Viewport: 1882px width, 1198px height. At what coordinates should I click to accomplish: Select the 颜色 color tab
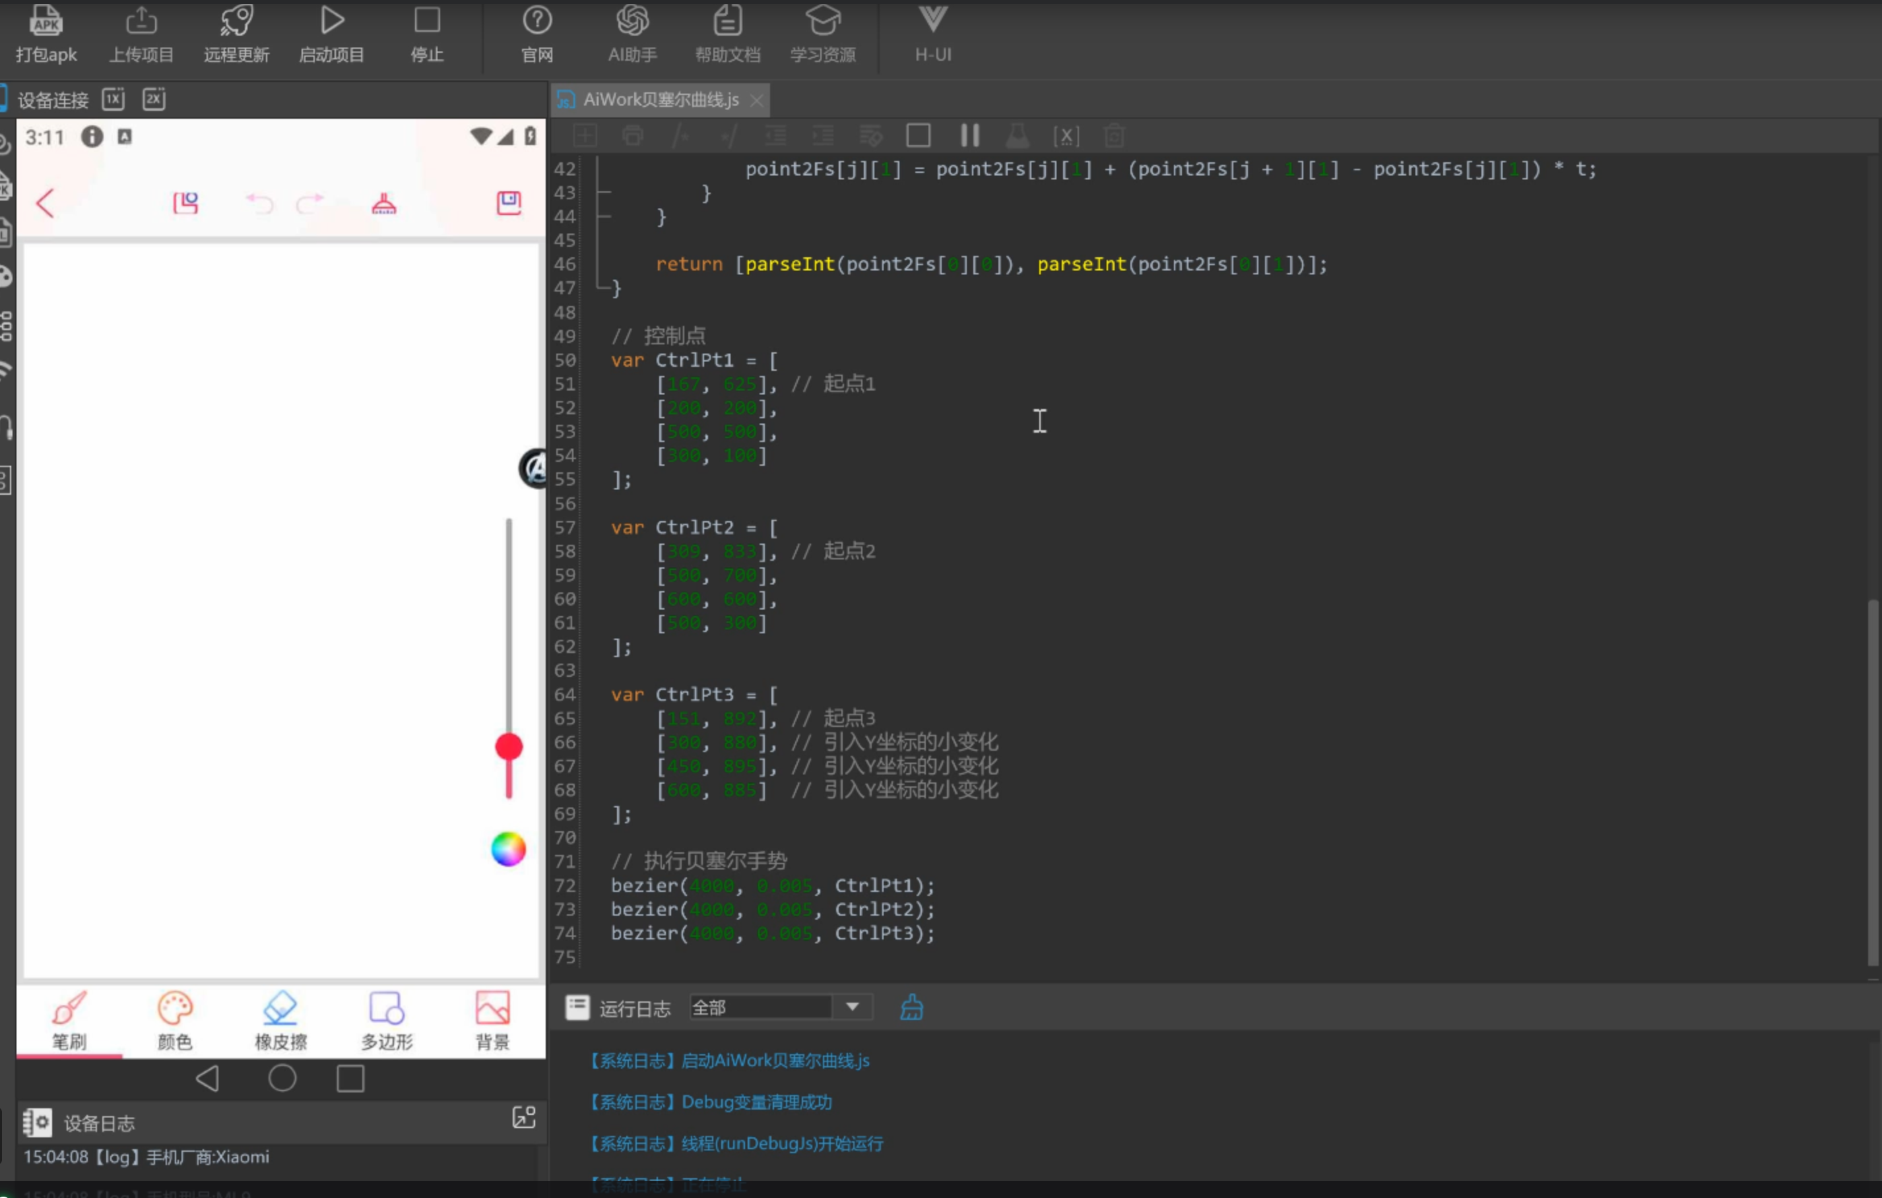click(x=175, y=1020)
